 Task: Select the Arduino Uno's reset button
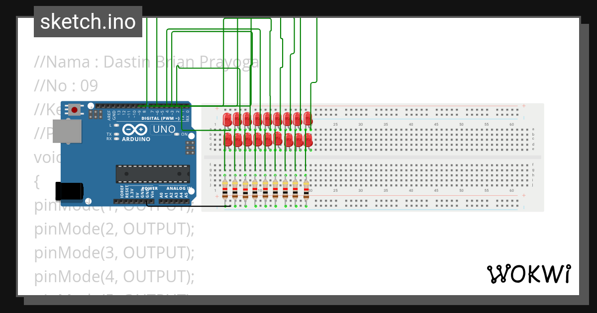tap(74, 109)
